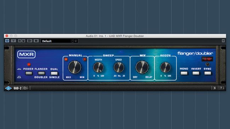Enable automation Read (R) button
230x129 pixels.
20,41
